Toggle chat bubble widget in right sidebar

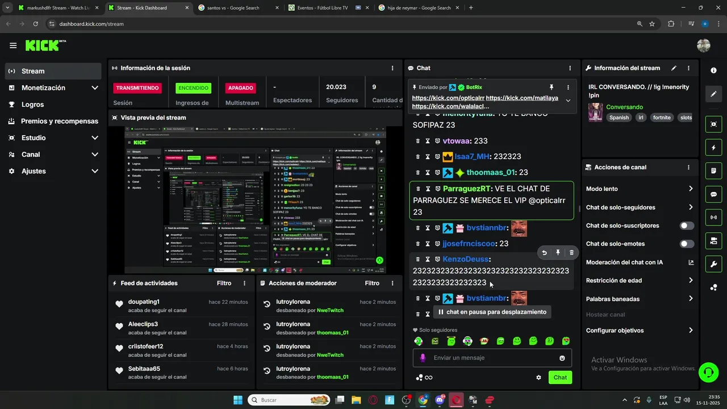(713, 194)
